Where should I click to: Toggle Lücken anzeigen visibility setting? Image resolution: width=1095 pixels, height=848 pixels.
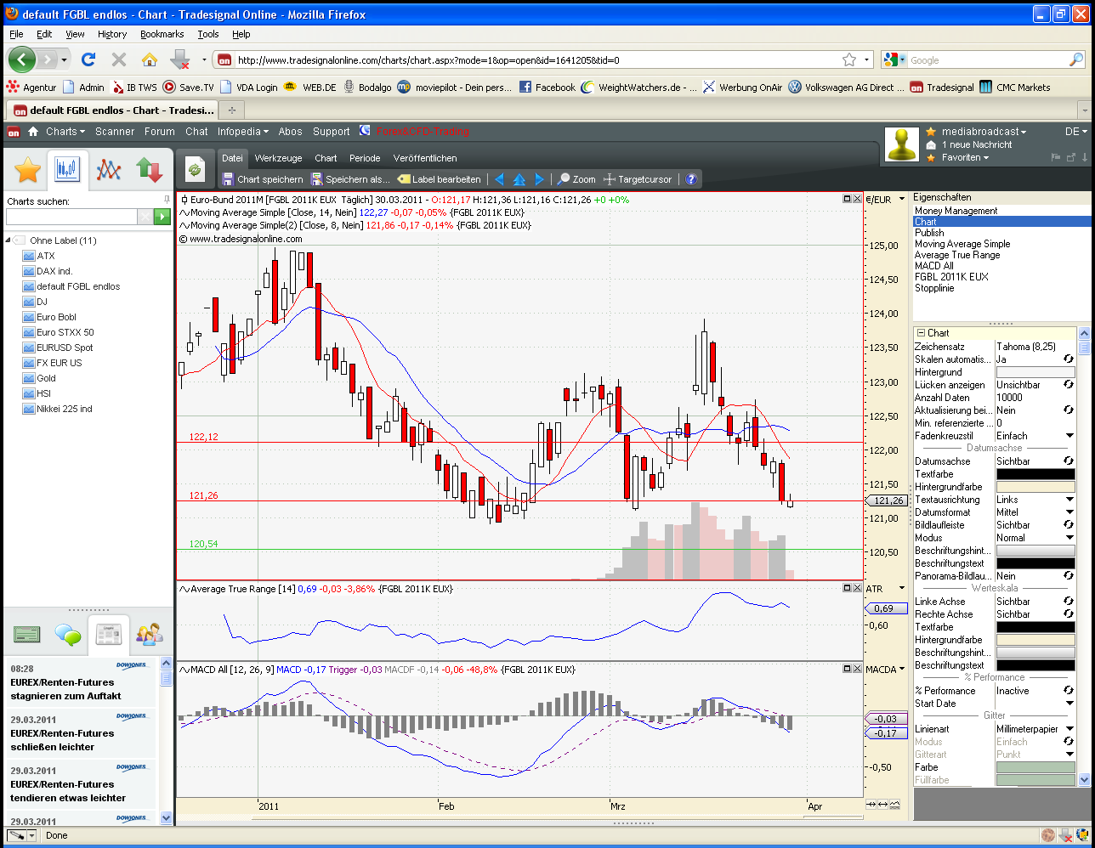pos(1069,385)
